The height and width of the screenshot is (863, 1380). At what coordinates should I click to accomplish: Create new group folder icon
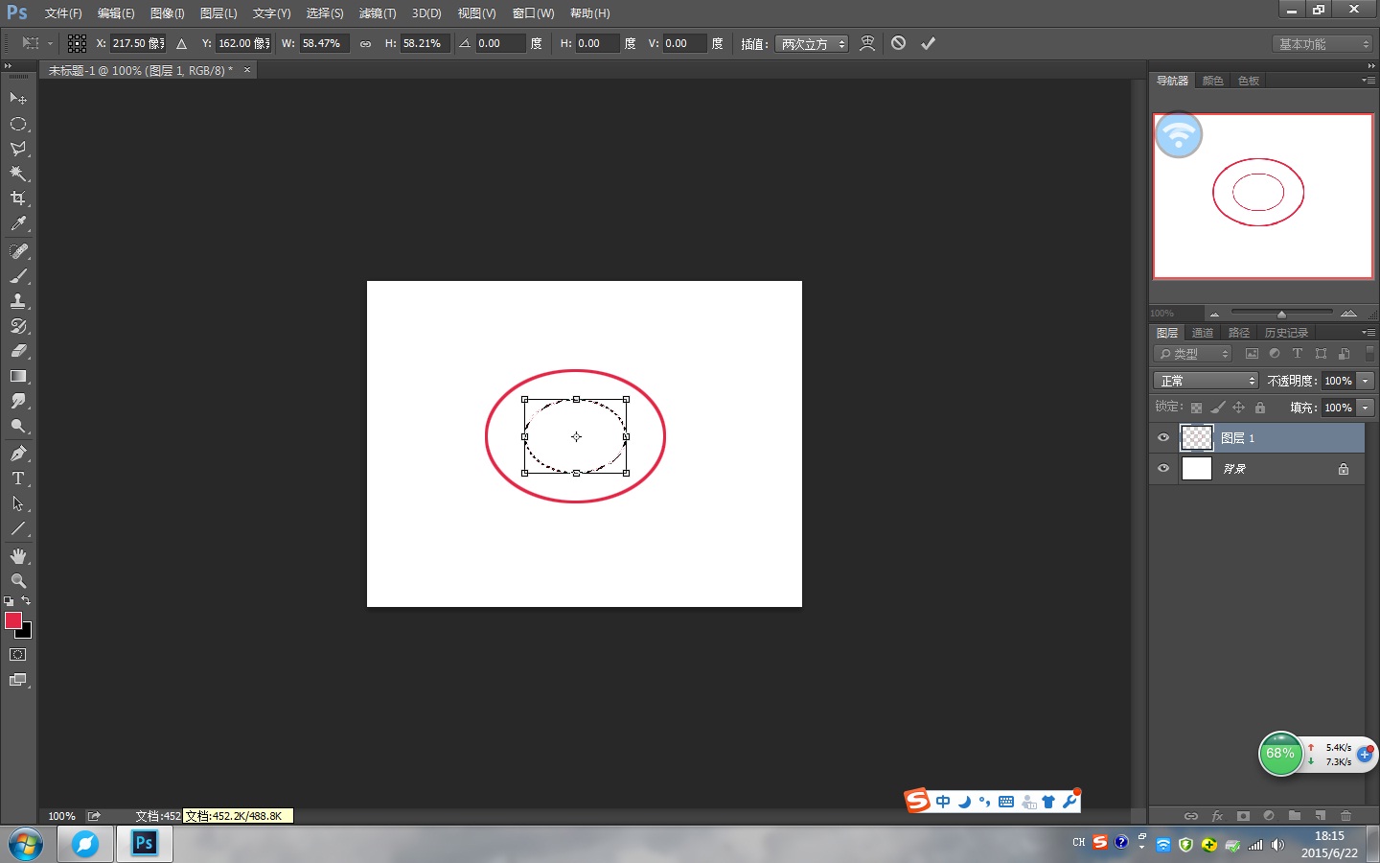[1295, 816]
